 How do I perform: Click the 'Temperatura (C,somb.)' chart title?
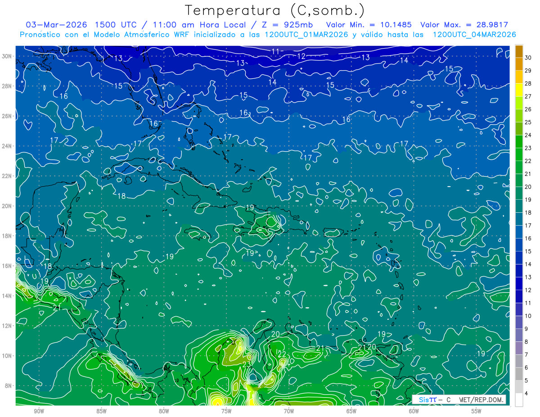click(275, 10)
